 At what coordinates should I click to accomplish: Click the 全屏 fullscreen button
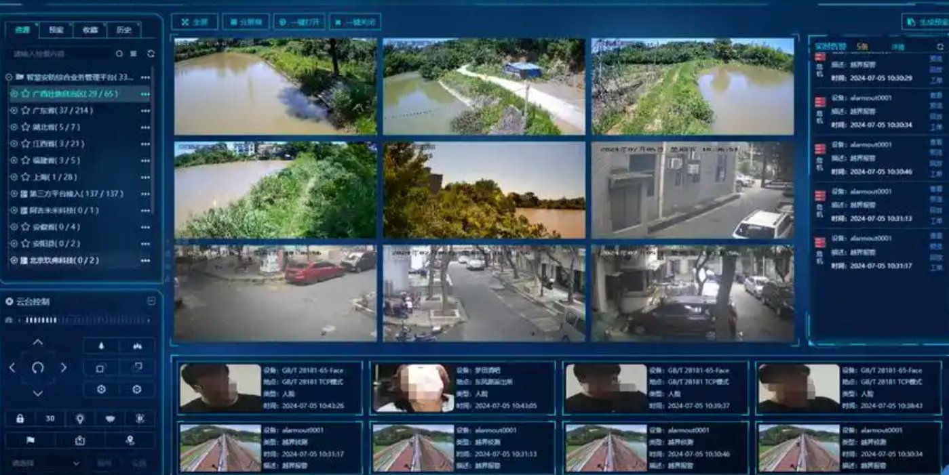(194, 22)
